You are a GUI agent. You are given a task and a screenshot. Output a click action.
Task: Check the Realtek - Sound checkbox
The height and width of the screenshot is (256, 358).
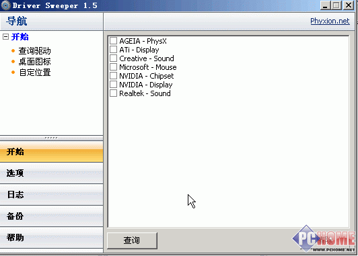(x=113, y=93)
